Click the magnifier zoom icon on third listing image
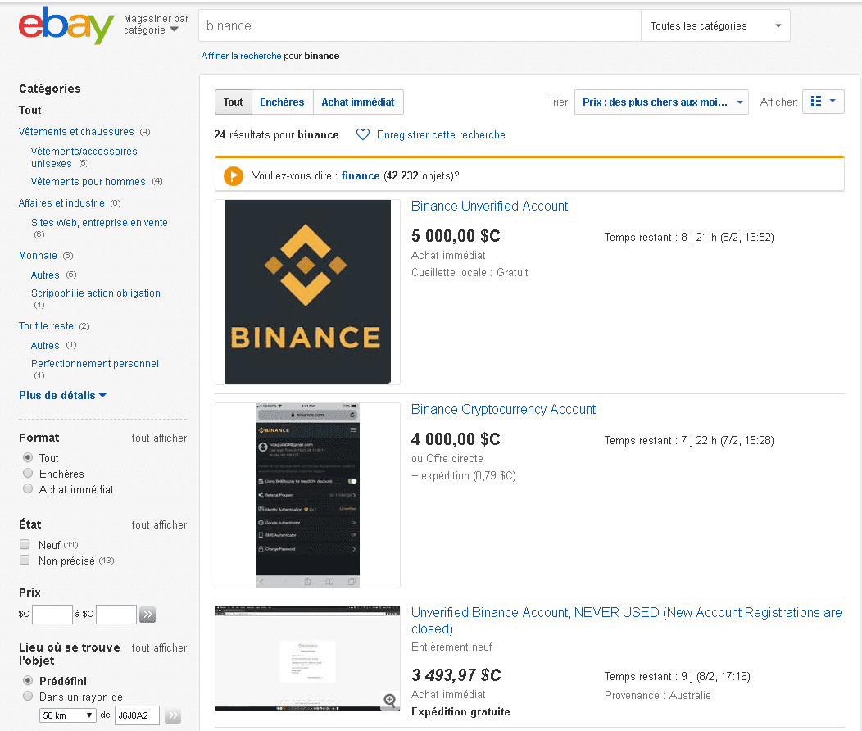The image size is (862, 731). [390, 700]
